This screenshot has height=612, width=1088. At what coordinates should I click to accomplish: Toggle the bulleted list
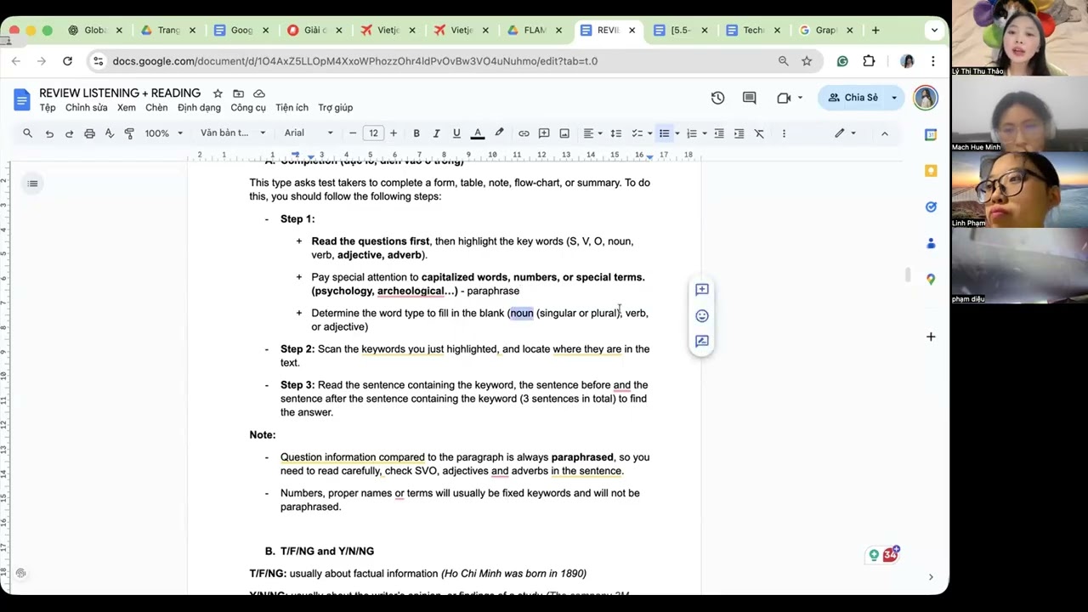(x=665, y=133)
